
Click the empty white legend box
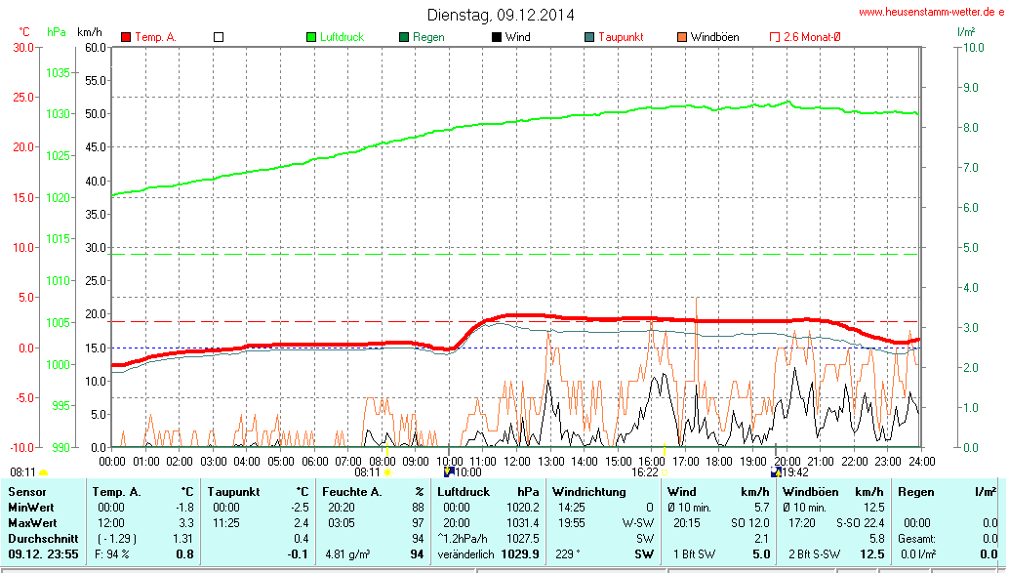219,37
